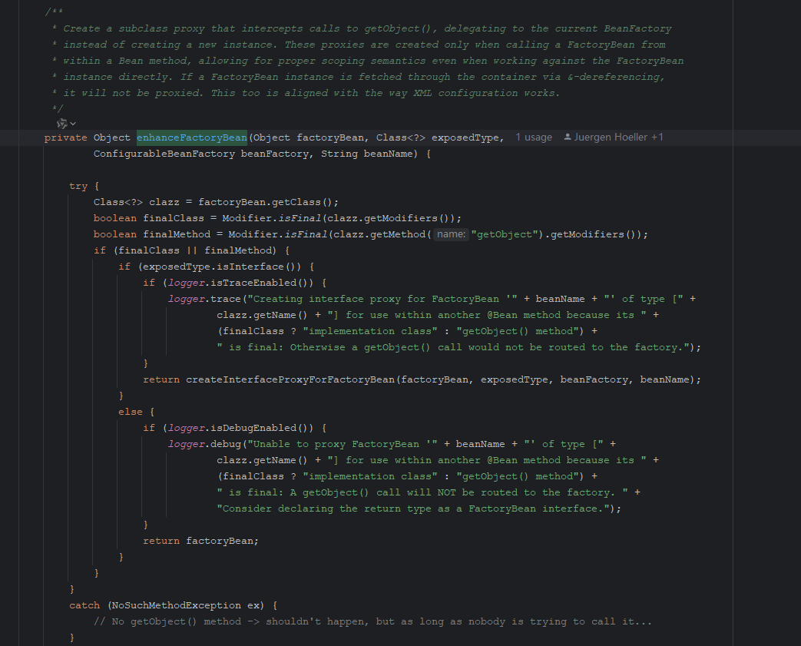Click the gutter action icon above the method
Image resolution: width=801 pixels, height=646 pixels.
pos(61,123)
